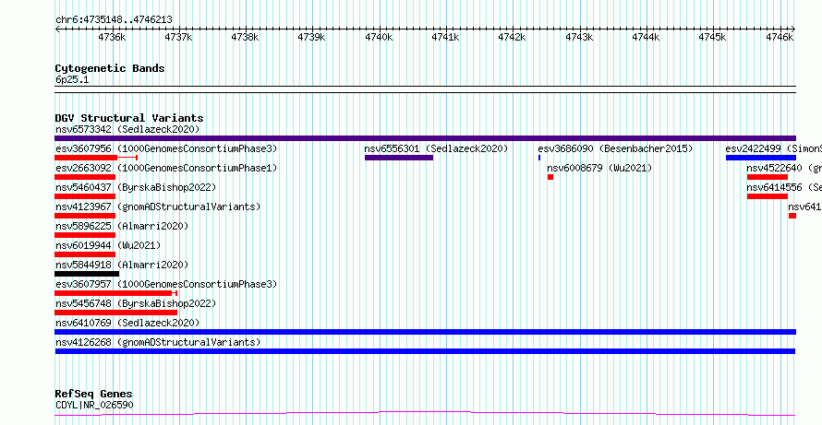Click the DGV Structural Variants track title

coord(129,118)
